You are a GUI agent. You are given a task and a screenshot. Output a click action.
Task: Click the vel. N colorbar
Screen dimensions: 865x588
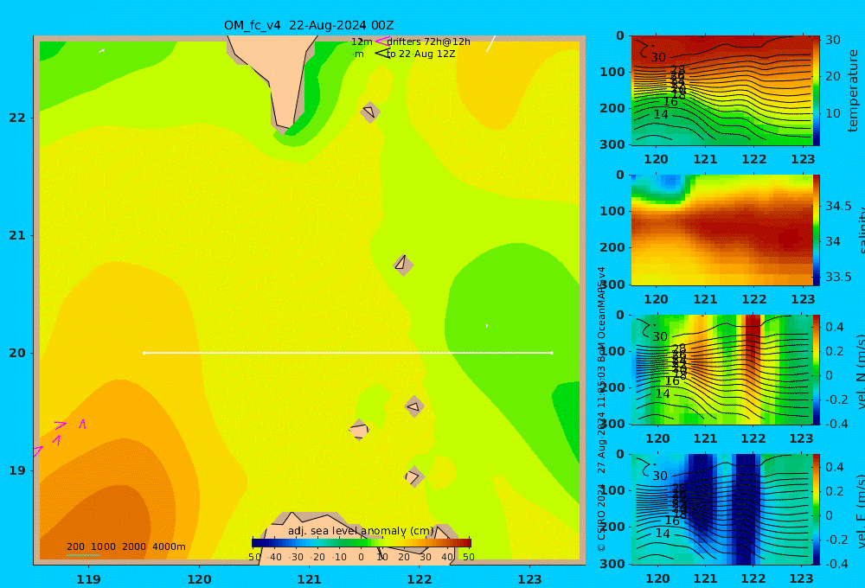[x=816, y=369]
